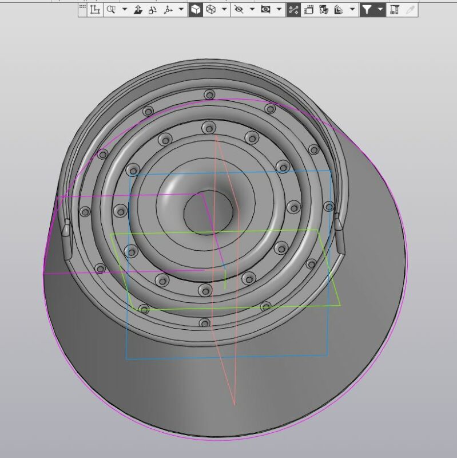Click the greyed-out pencil edit icon
The width and height of the screenshot is (457, 458).
[x=410, y=10]
